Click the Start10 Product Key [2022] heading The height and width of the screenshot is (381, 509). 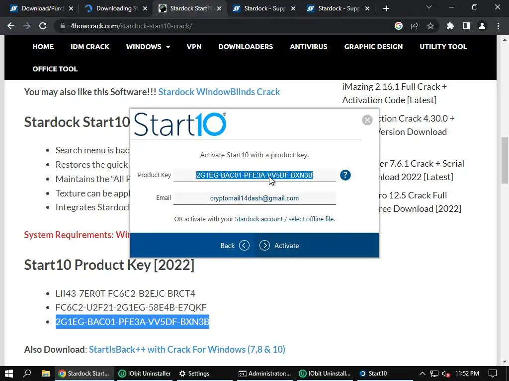coord(109,265)
